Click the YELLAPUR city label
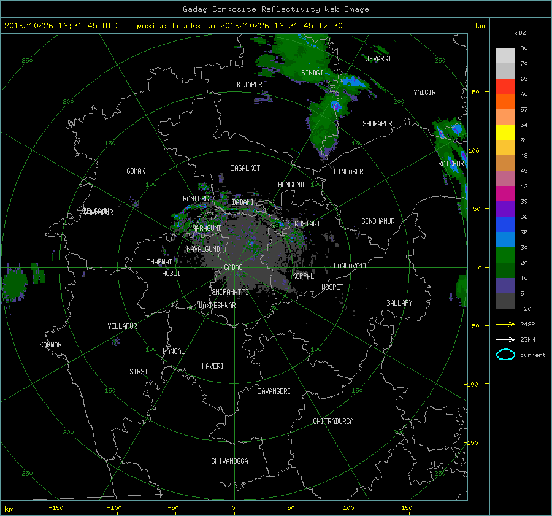This screenshot has width=552, height=516. [122, 326]
